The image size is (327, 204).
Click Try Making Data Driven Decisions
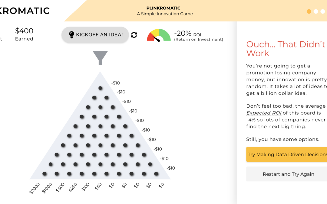click(x=286, y=154)
